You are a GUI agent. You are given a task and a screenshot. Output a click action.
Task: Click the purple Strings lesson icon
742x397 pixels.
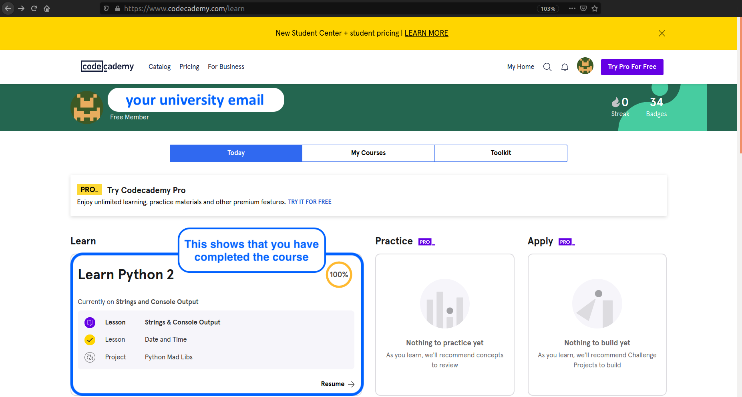coord(90,322)
